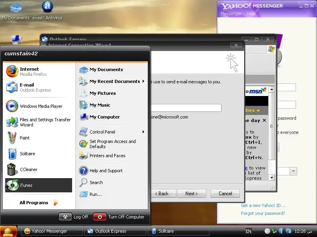This screenshot has width=317, height=237.
Task: Expand All Programs list
Action: (x=38, y=203)
